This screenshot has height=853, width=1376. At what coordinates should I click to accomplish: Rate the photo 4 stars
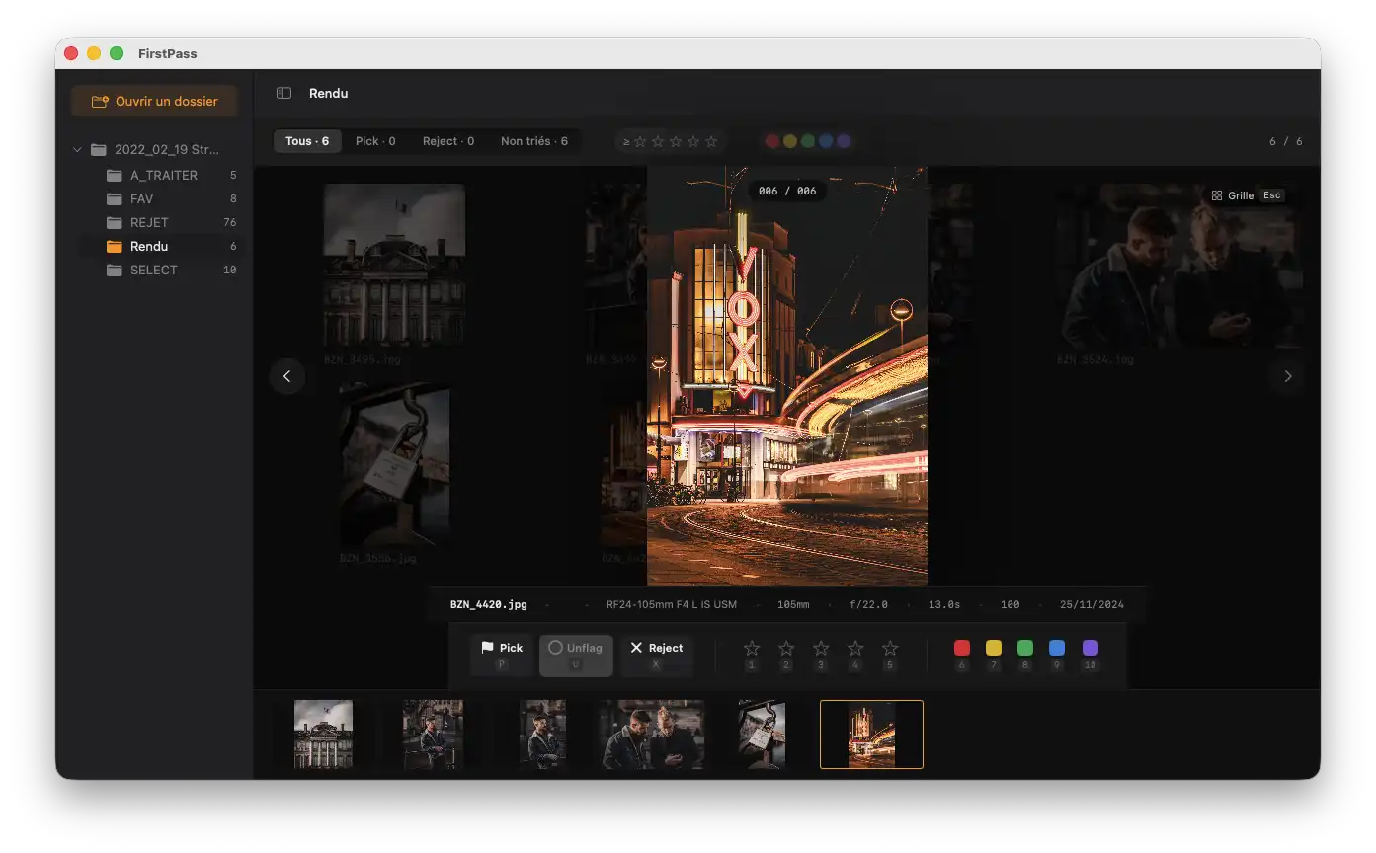pos(855,648)
